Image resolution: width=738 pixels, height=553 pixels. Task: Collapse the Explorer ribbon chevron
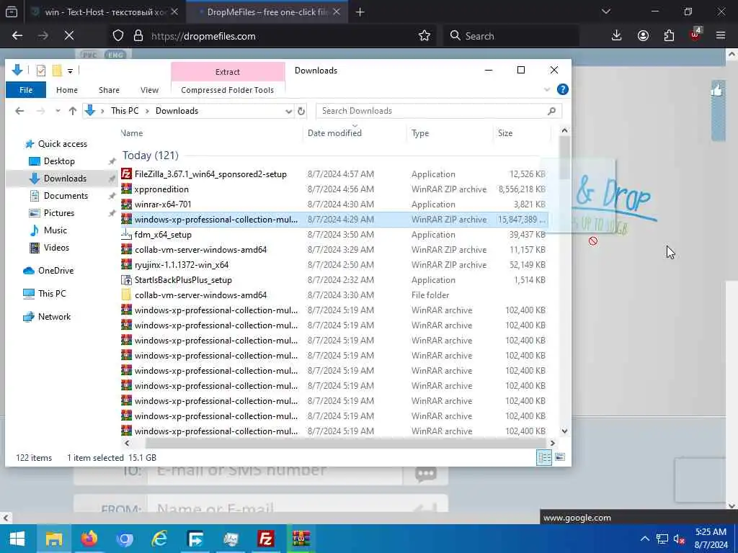tap(547, 89)
